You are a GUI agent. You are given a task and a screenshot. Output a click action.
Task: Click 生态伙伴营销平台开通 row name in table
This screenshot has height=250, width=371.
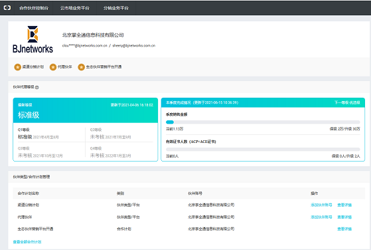(35, 229)
